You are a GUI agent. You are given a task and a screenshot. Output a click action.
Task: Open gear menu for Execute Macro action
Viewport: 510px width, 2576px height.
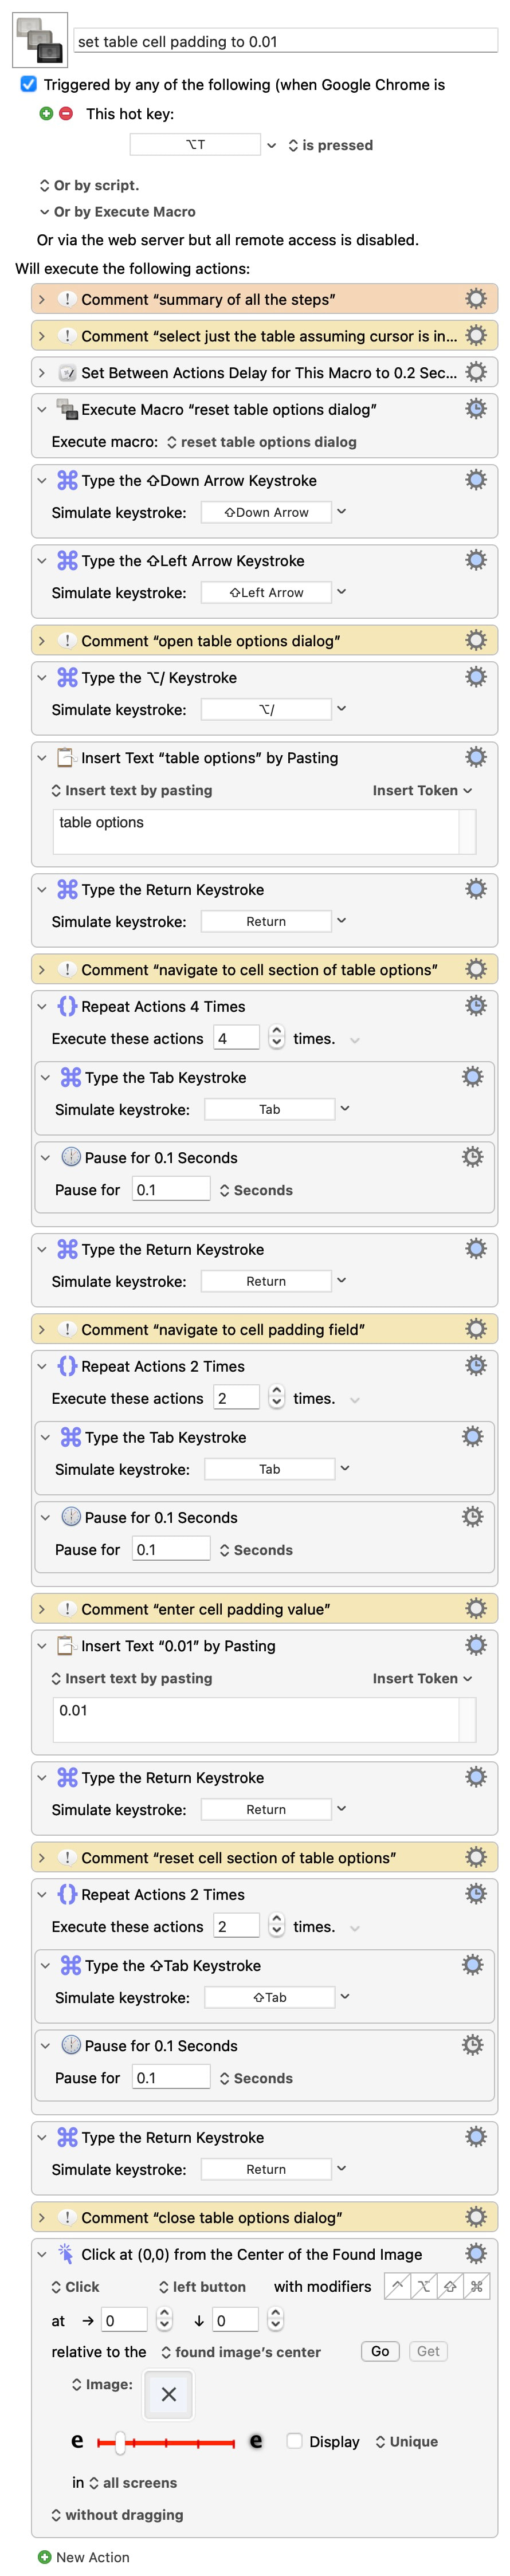(476, 409)
